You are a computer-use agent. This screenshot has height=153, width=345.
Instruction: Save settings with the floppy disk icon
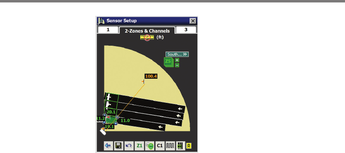pyautogui.click(x=118, y=146)
